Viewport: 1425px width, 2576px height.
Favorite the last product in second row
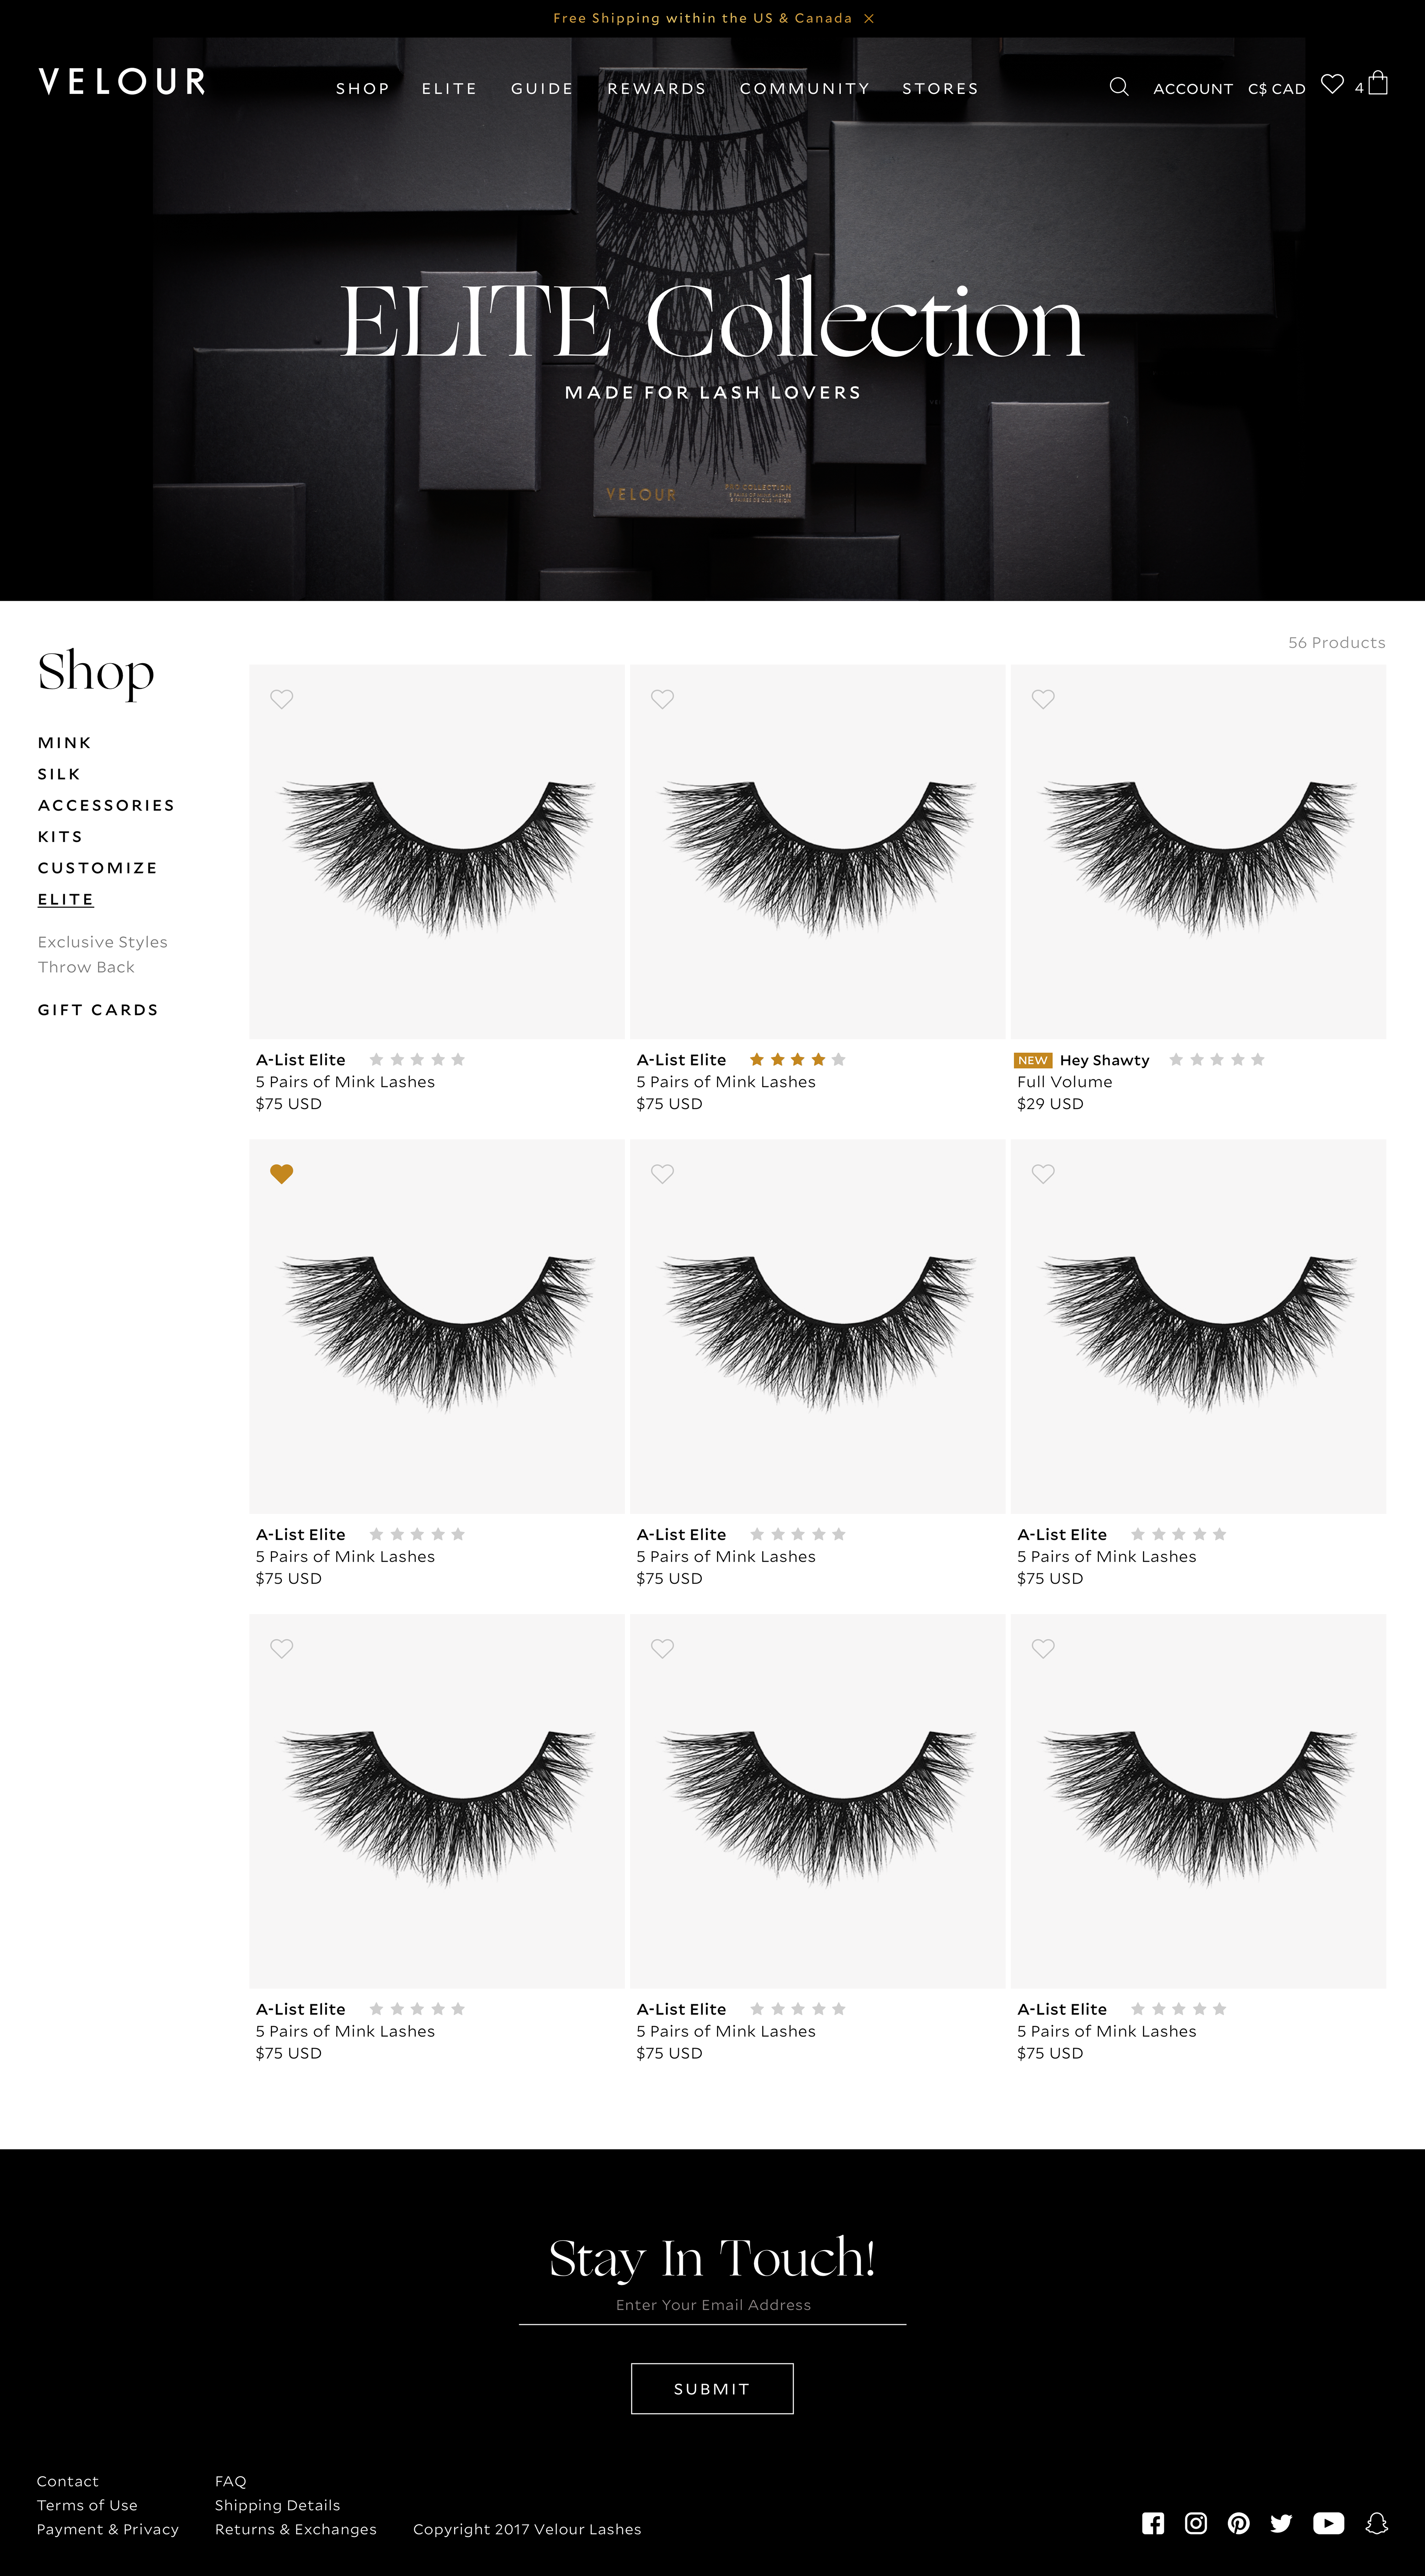[x=1043, y=1174]
